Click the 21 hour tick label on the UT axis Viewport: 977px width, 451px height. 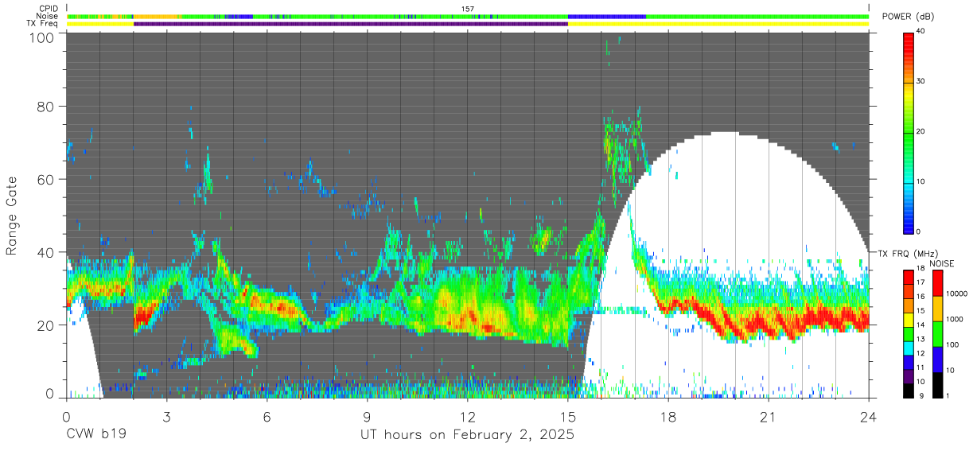[x=769, y=416]
